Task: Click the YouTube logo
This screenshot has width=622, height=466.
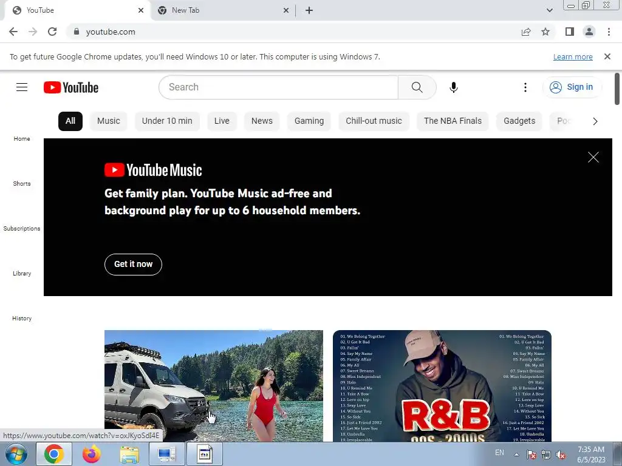Action: [71, 87]
